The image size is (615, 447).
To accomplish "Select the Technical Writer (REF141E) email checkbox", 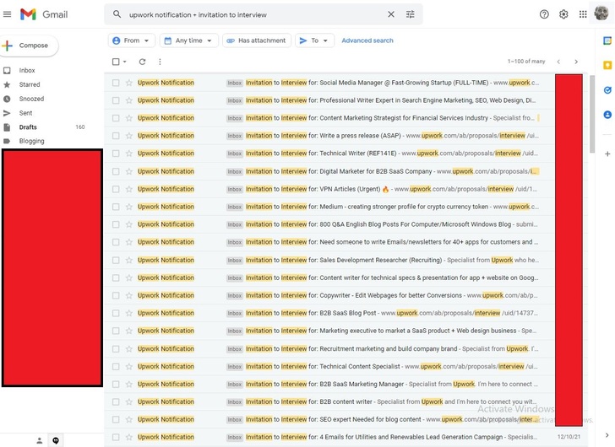I will (x=116, y=153).
